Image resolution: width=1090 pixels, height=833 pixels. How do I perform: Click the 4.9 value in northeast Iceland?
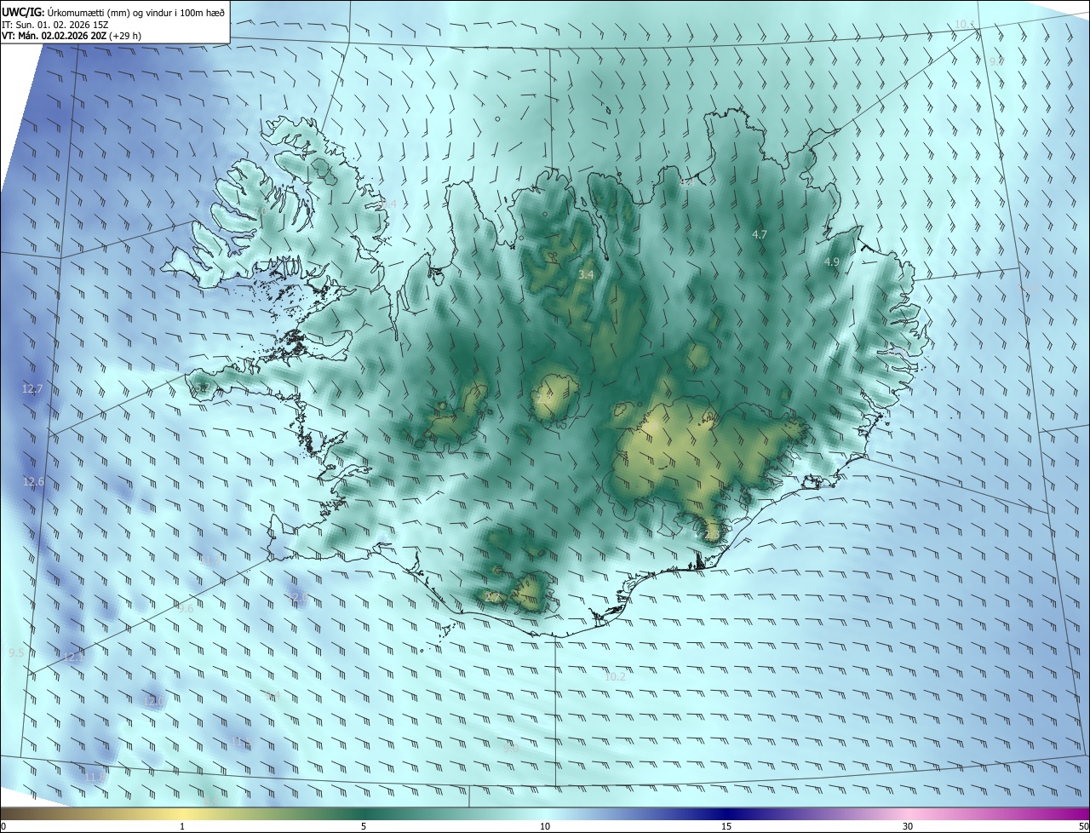coord(832,262)
